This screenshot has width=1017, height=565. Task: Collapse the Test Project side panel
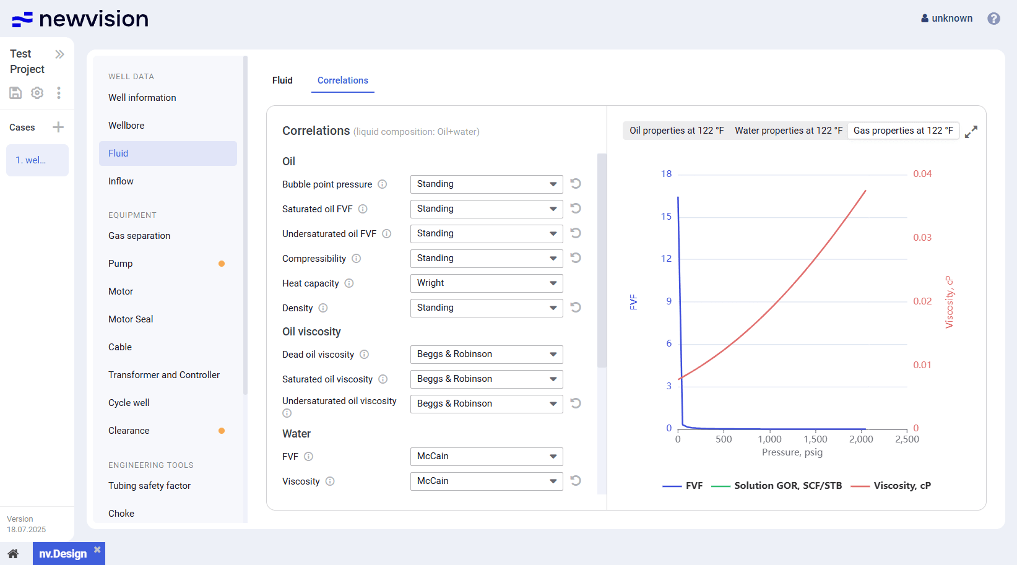59,54
